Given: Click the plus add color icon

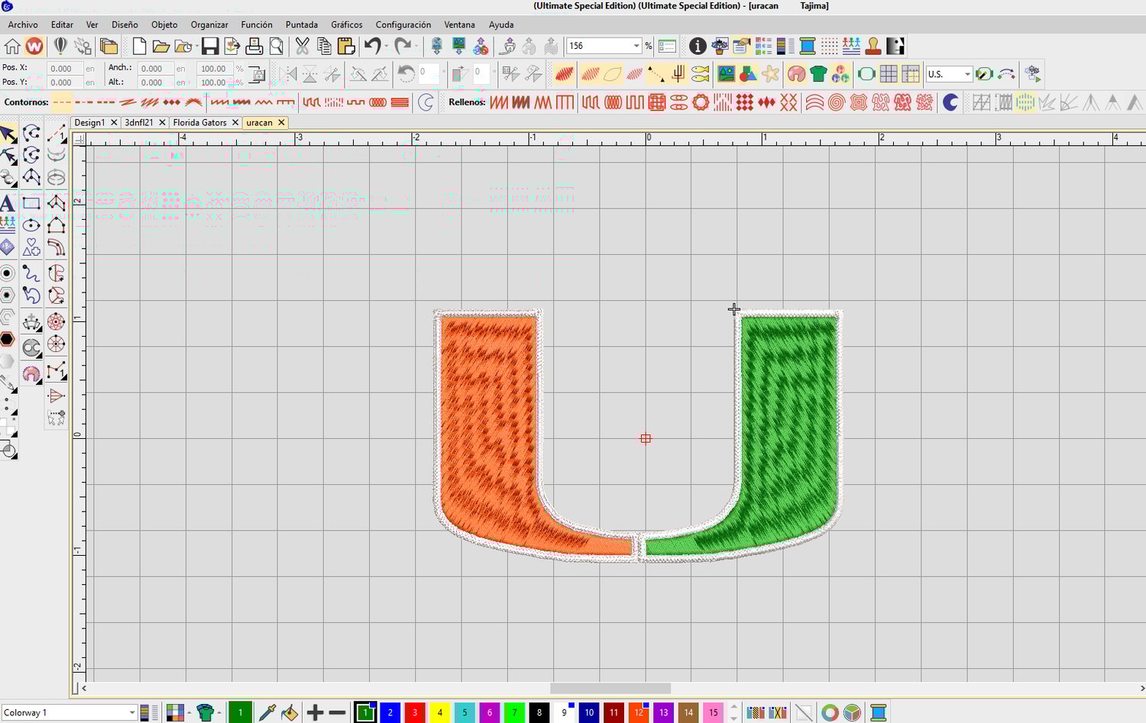Looking at the screenshot, I should (315, 713).
